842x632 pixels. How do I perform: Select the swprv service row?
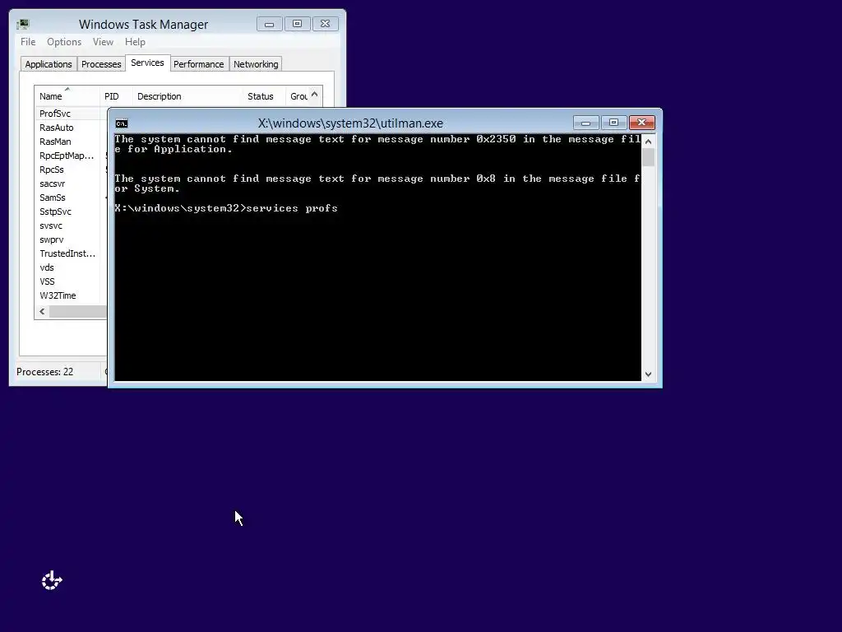pos(71,239)
